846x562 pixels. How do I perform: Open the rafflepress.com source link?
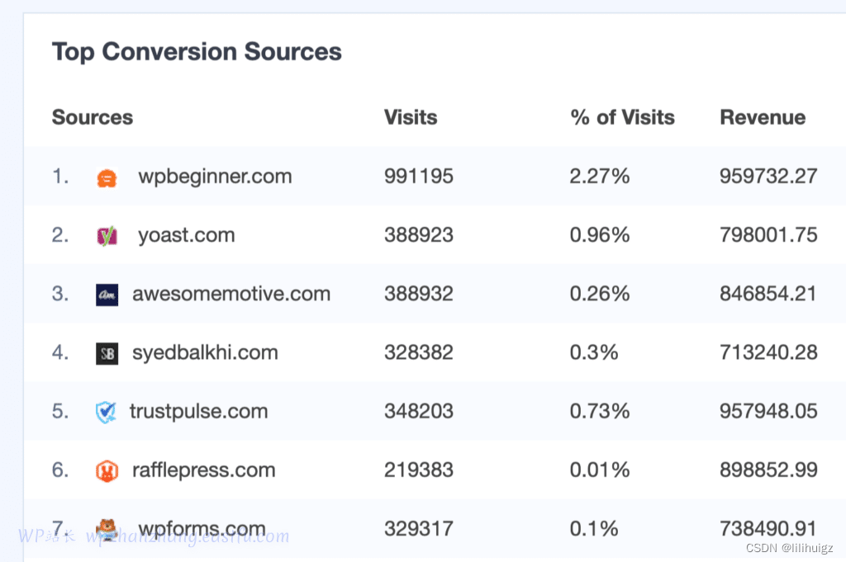(204, 470)
